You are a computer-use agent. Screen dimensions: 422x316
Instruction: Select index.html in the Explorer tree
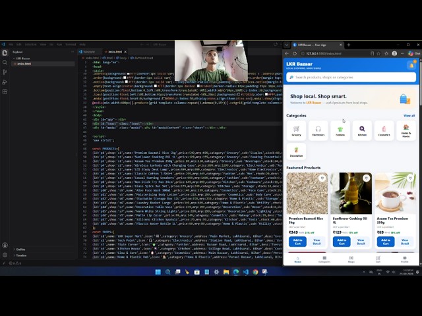click(43, 64)
